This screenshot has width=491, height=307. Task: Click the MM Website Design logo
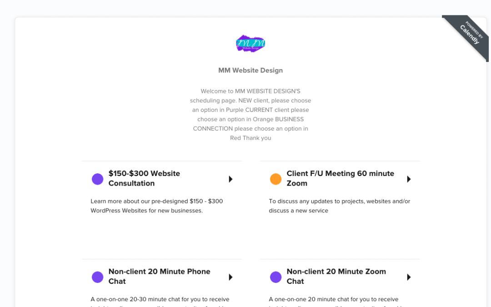pyautogui.click(x=251, y=43)
